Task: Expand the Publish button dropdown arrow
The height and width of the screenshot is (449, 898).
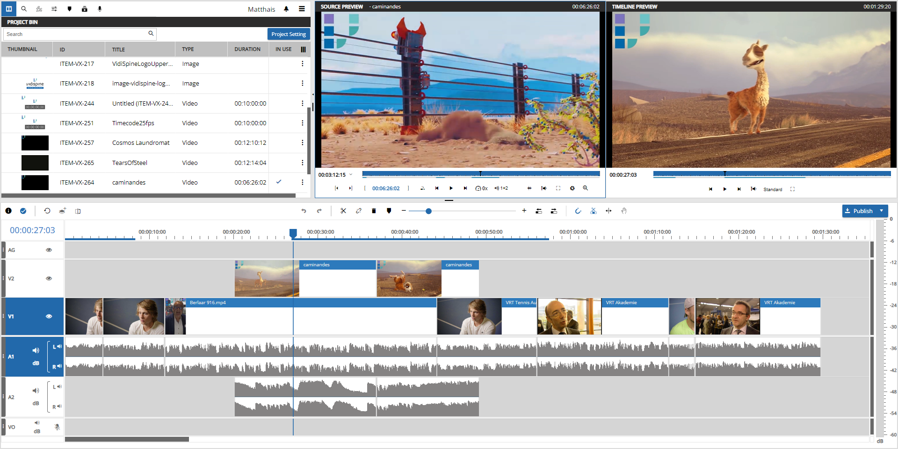Action: click(x=882, y=211)
